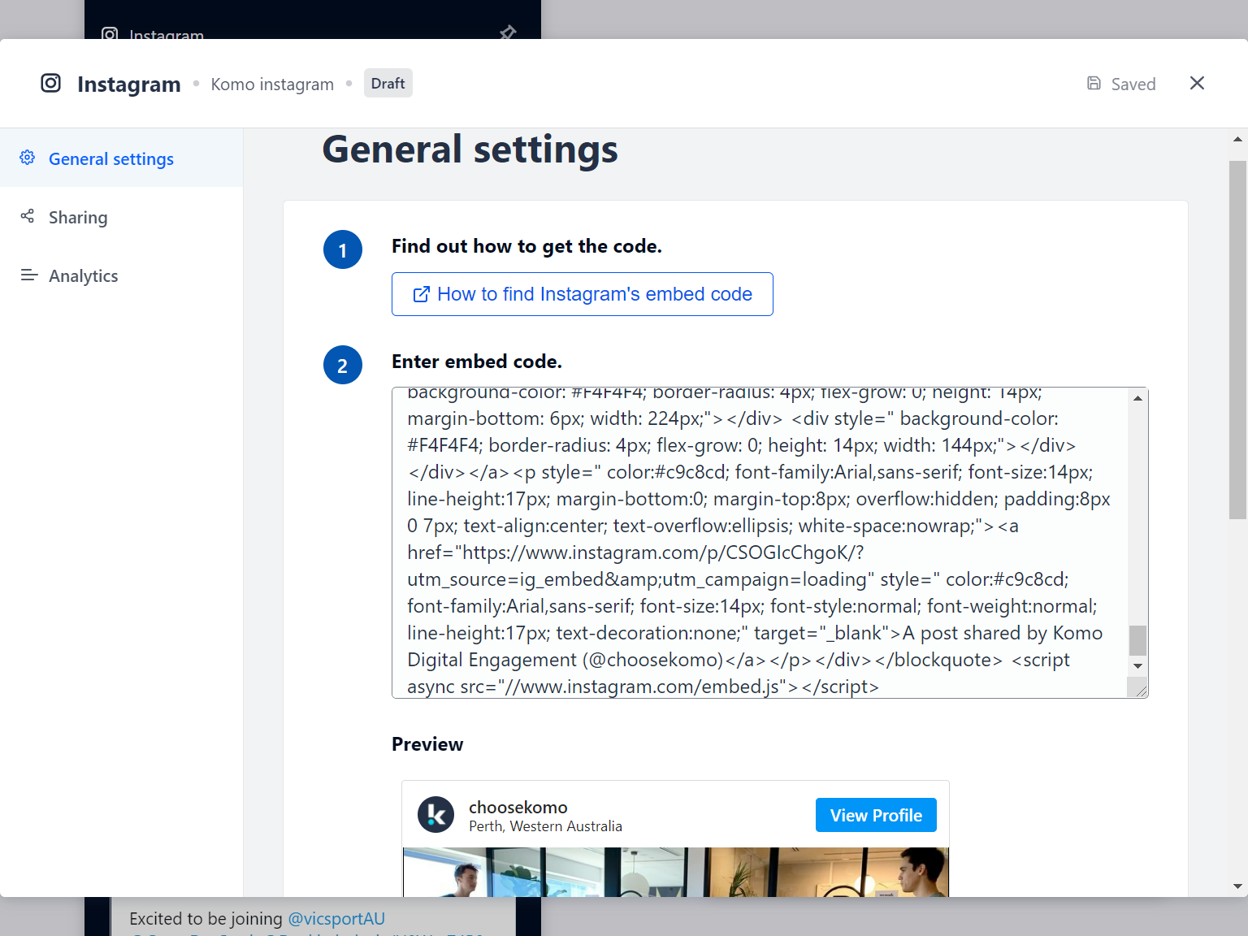Open How to find Instagram's embed code
This screenshot has height=936, width=1248.
[x=582, y=294]
